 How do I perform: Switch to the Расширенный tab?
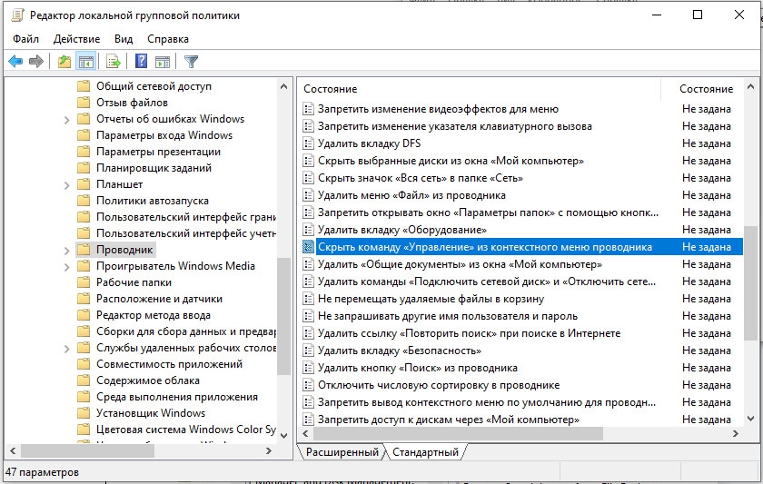pos(342,451)
